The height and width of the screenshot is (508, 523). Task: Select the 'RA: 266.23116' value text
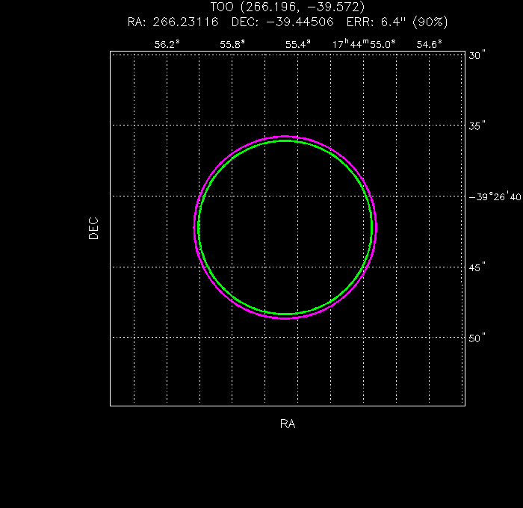173,22
